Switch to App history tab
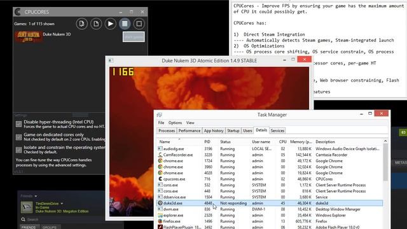 coord(214,131)
